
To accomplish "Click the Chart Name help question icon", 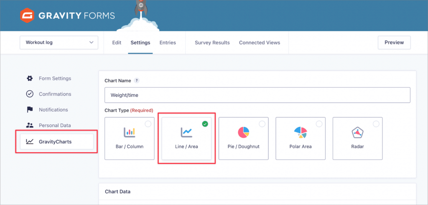I will tap(137, 81).
